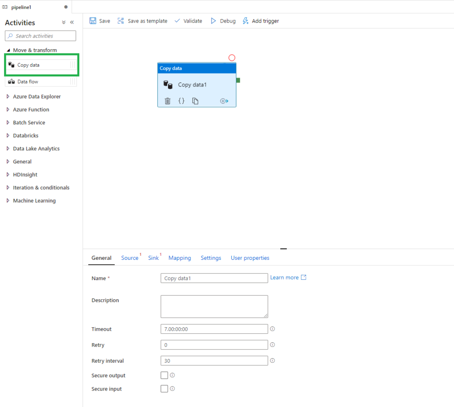Click the add output arrow icon
This screenshot has width=454, height=407.
click(x=224, y=101)
